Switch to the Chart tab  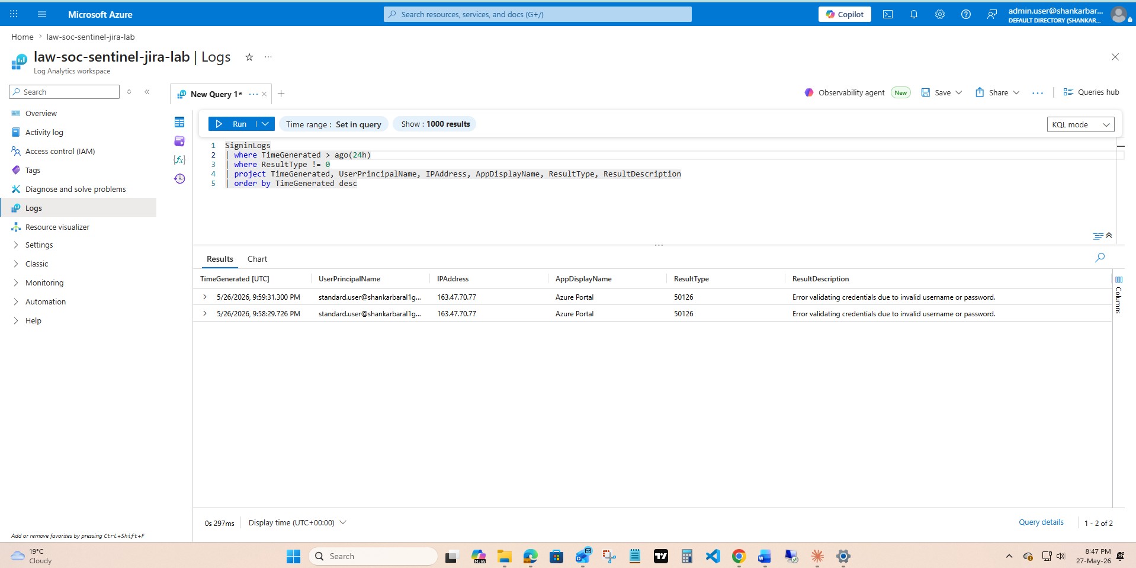257,259
